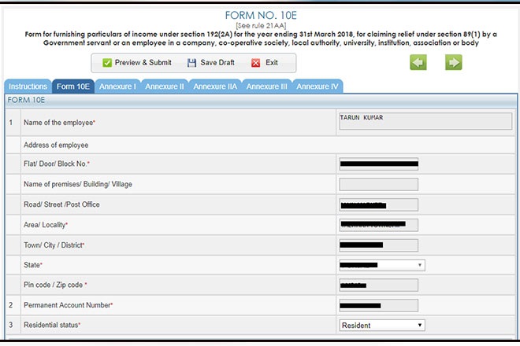Switch to the Instructions tab

pos(28,86)
